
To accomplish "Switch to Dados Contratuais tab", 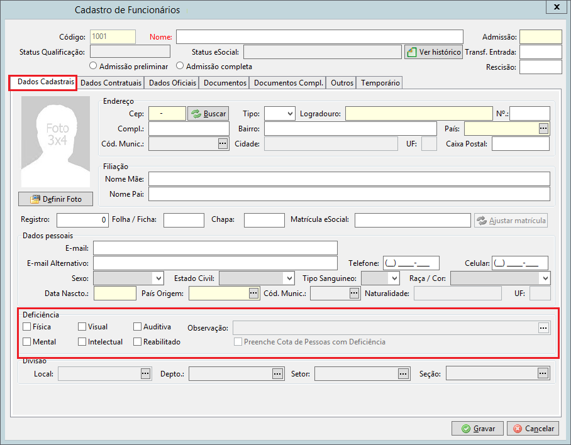I will [x=111, y=83].
